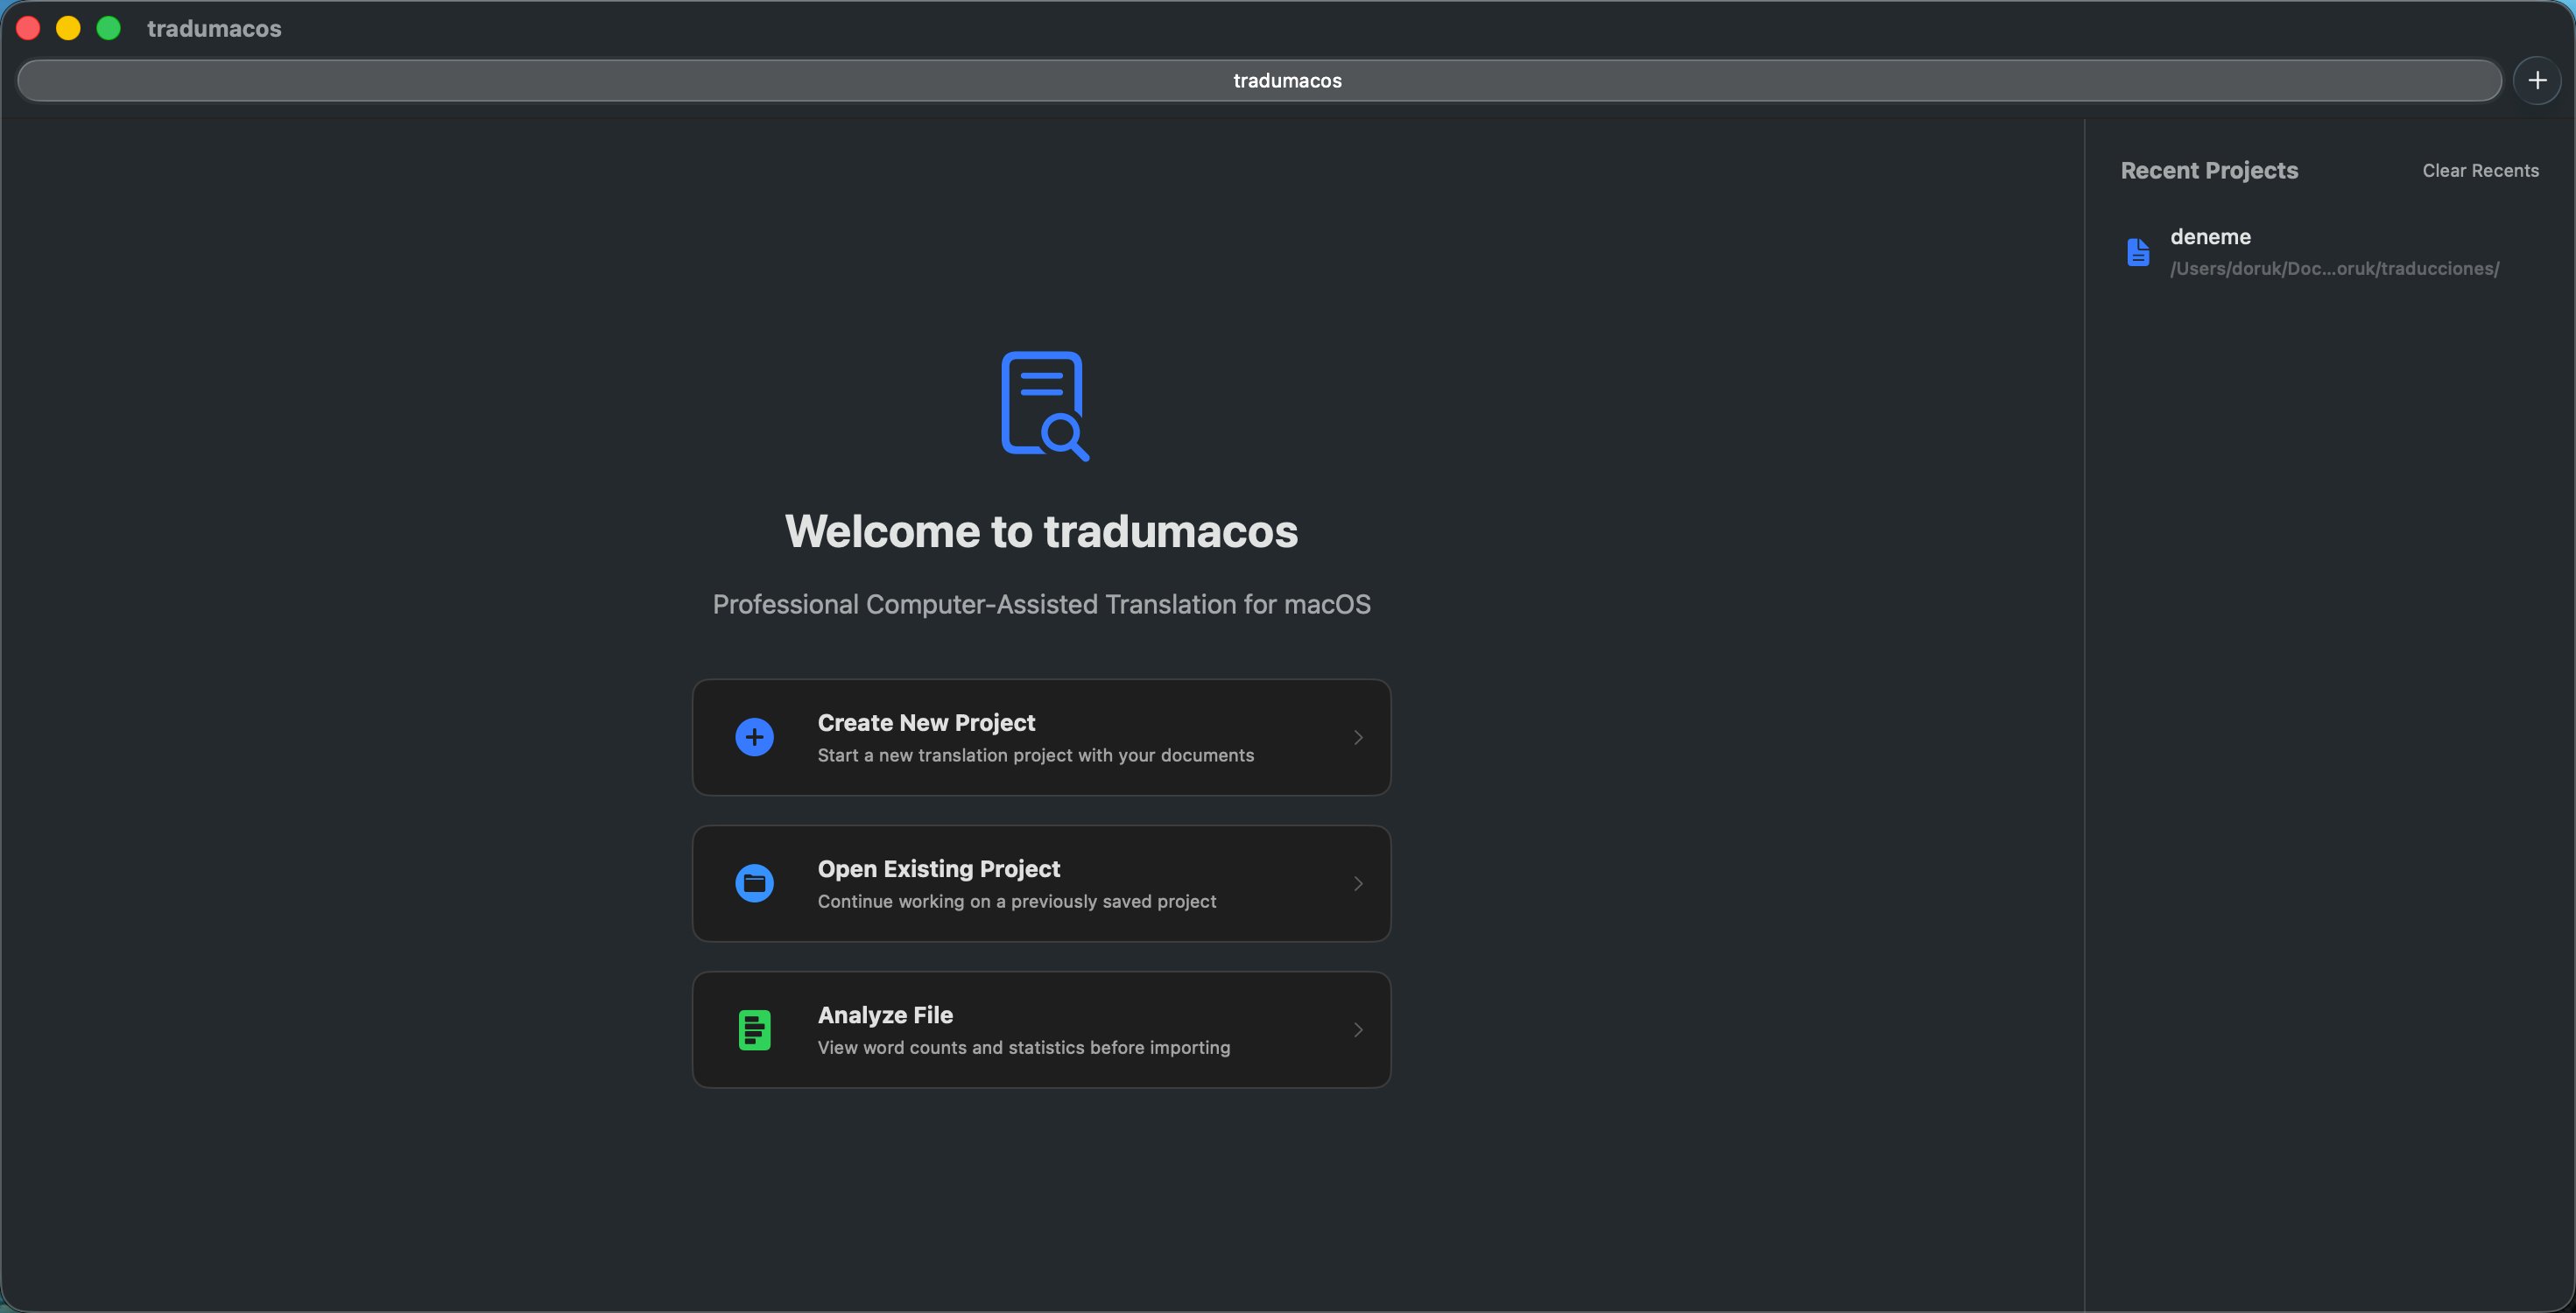Click the green document icon for Analyze File
Screen dimensions: 2576x1313
754,1030
